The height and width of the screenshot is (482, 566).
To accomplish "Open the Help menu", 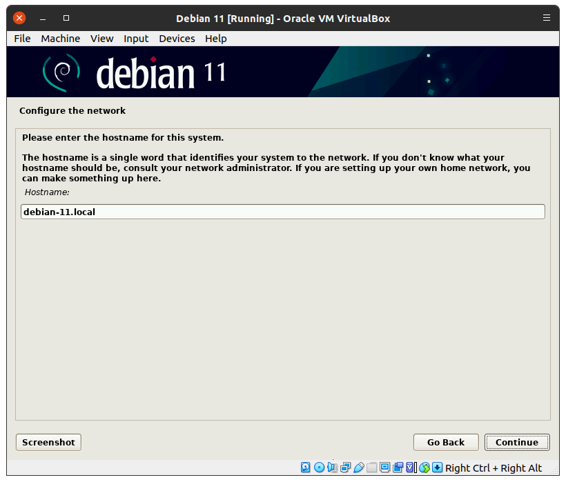I will (215, 39).
